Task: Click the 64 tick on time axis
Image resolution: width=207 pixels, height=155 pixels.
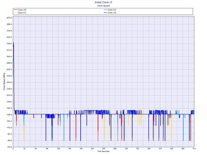Action: click(36, 149)
